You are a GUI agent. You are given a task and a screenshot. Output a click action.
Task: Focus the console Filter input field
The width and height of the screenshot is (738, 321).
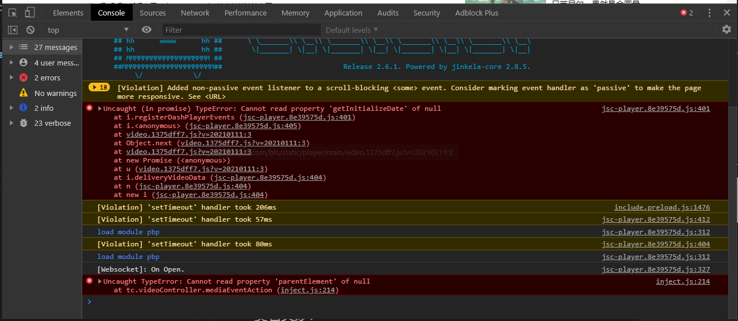pos(241,30)
